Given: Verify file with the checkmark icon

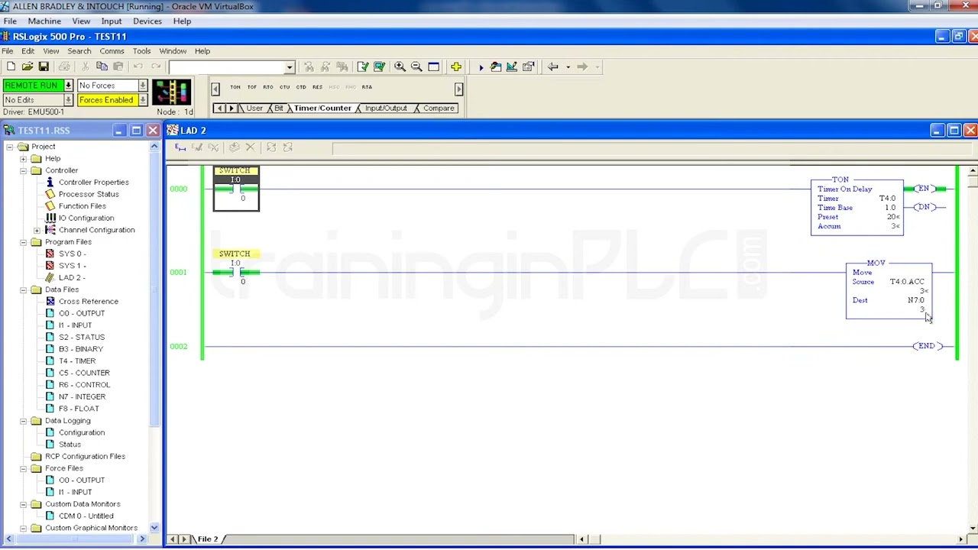Looking at the screenshot, I should click(x=363, y=66).
